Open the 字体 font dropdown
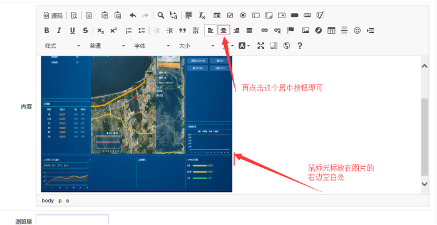Viewport: 437px width, 225px height. tap(152, 46)
